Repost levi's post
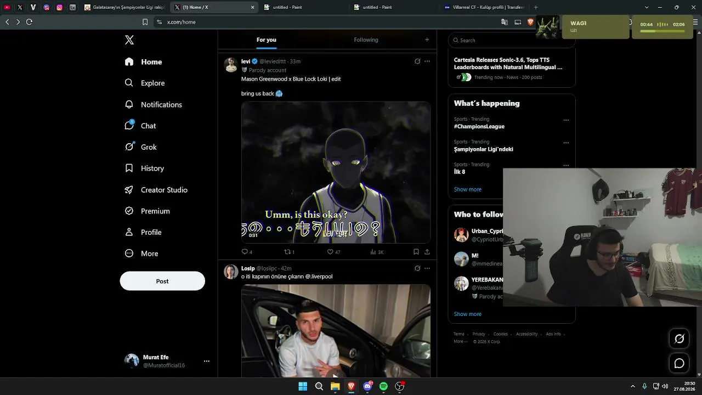 coord(289,252)
